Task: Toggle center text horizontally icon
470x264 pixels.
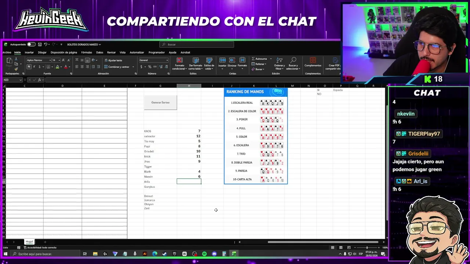Action: 82,67
